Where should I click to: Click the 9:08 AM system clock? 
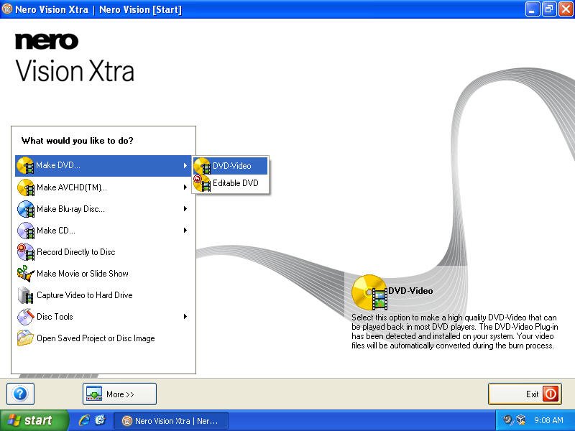(x=548, y=420)
